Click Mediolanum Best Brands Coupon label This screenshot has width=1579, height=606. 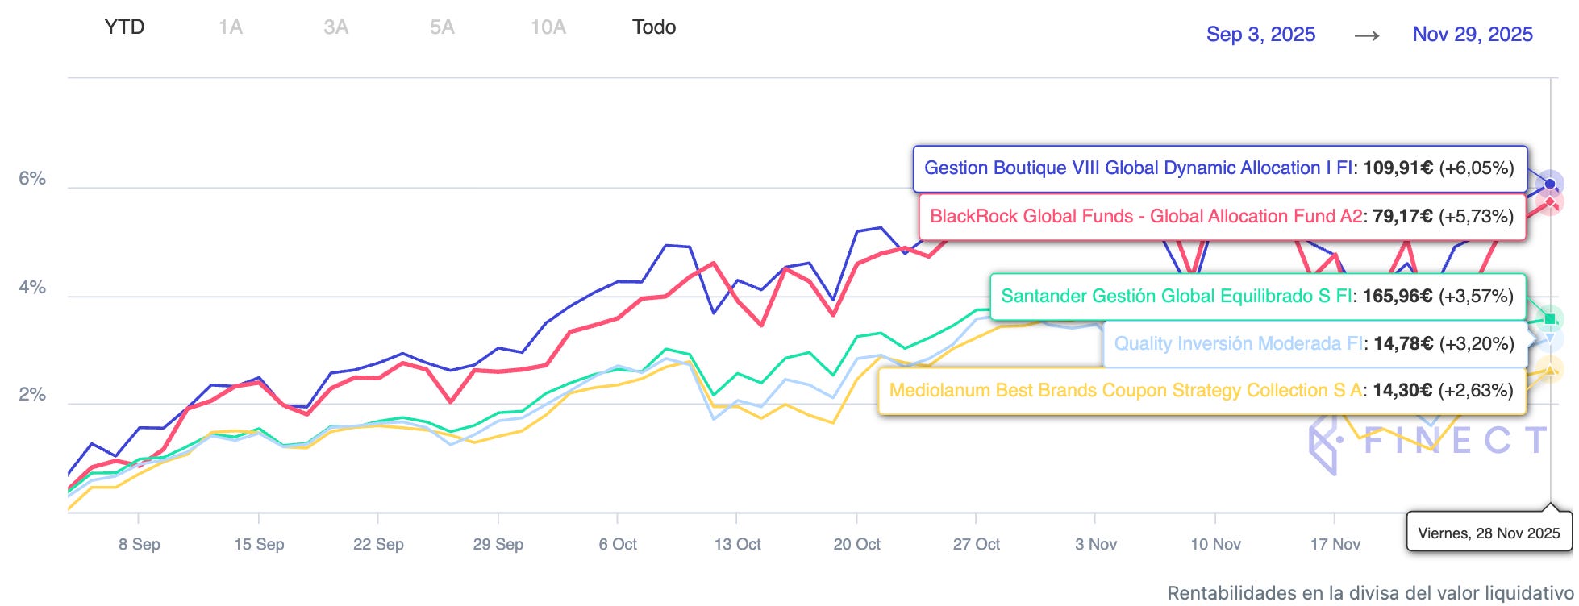point(1126,391)
